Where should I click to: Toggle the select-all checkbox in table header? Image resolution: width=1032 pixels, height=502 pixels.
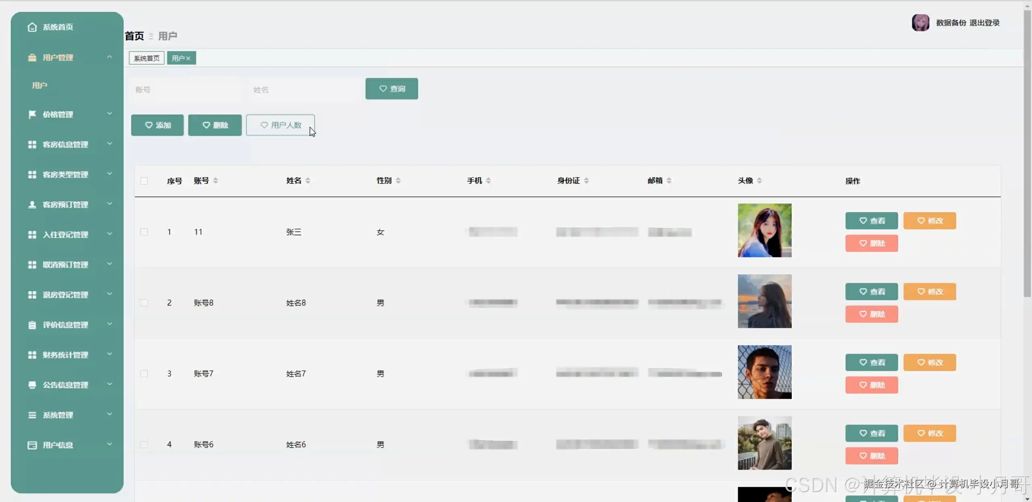coord(144,181)
